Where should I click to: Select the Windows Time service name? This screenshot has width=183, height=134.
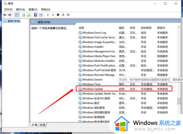click(x=91, y=84)
